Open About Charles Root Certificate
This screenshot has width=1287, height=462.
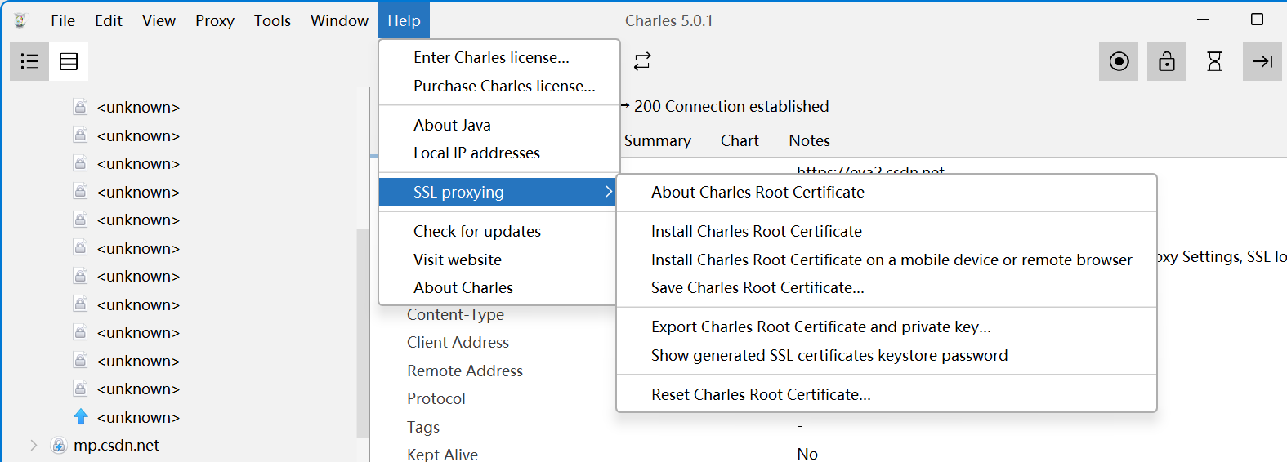coord(887,192)
